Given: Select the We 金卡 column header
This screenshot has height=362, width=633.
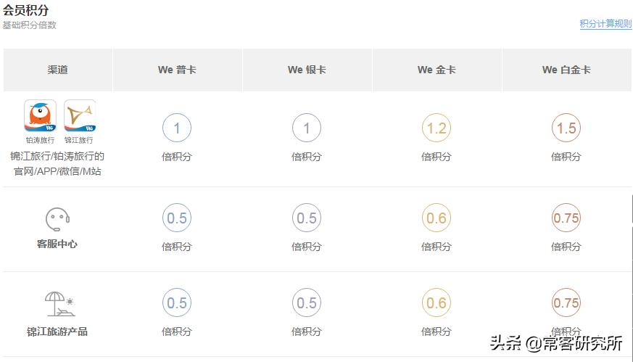Looking at the screenshot, I should coord(437,70).
